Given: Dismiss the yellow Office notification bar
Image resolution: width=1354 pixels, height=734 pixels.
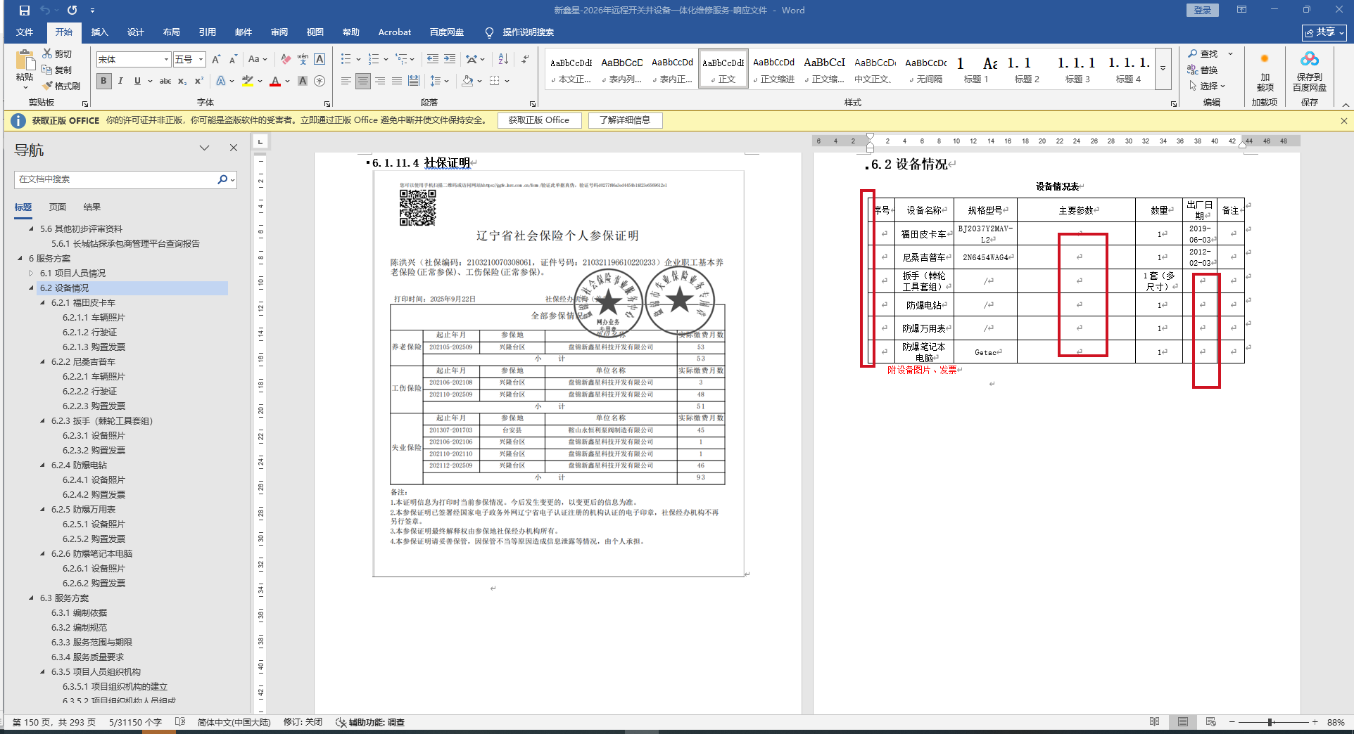Looking at the screenshot, I should [1343, 120].
